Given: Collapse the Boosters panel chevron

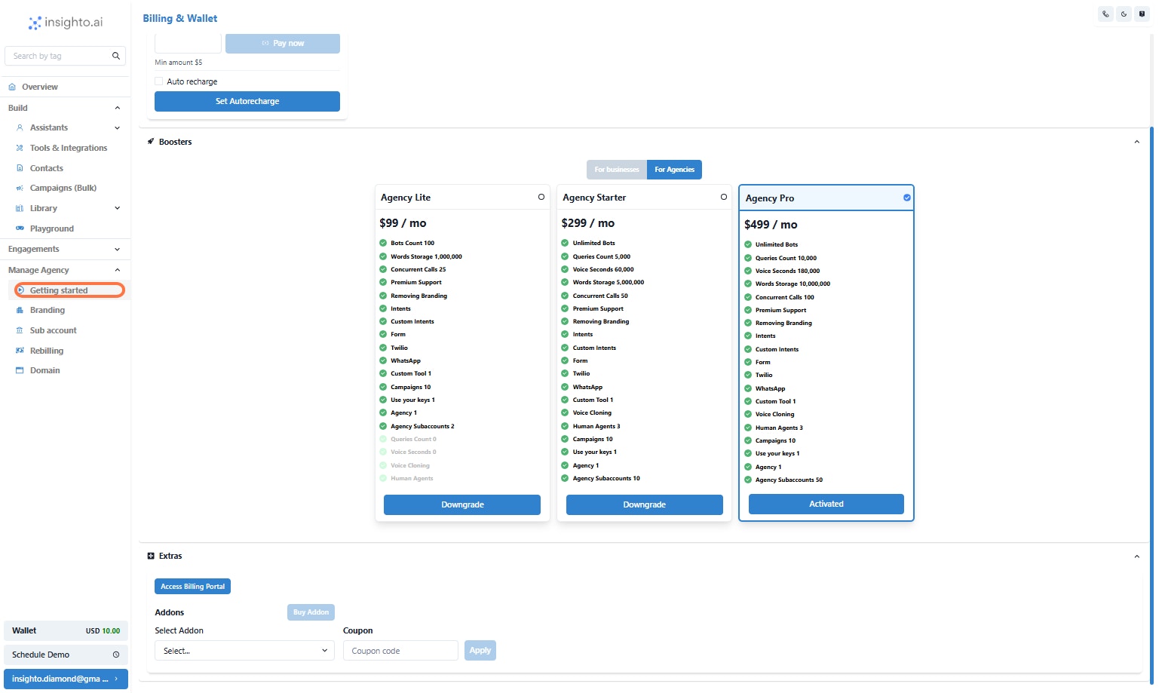Looking at the screenshot, I should [1137, 142].
